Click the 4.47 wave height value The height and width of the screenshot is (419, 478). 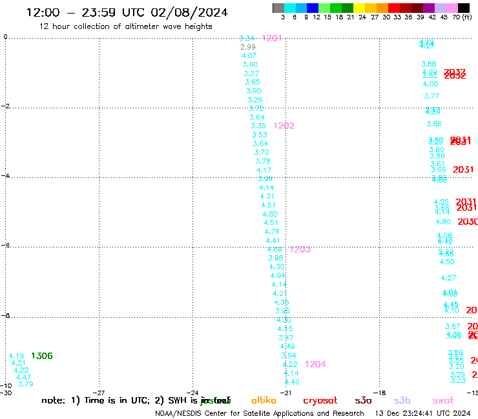click(23, 377)
